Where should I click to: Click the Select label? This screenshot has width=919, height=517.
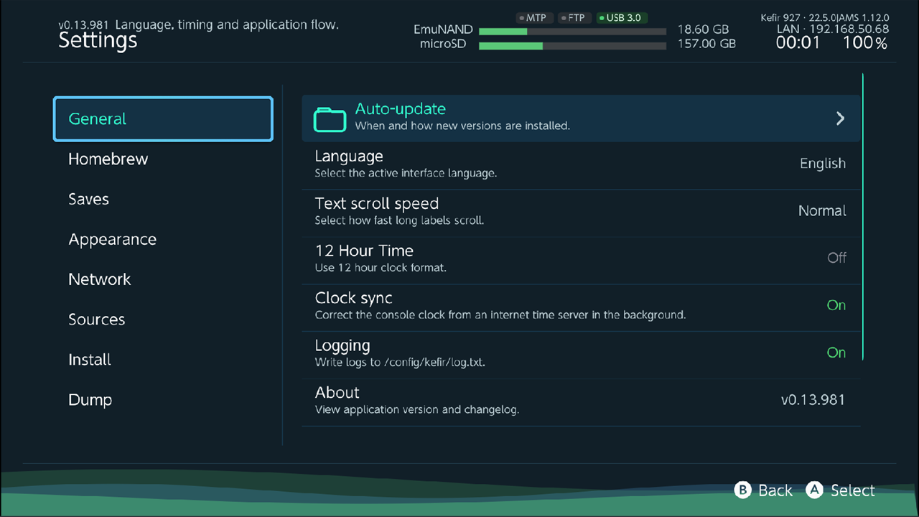(853, 490)
